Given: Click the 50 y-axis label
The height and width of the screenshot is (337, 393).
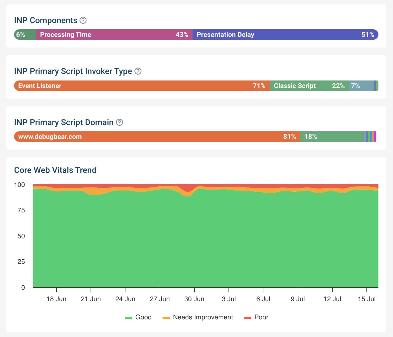Looking at the screenshot, I should [x=21, y=236].
